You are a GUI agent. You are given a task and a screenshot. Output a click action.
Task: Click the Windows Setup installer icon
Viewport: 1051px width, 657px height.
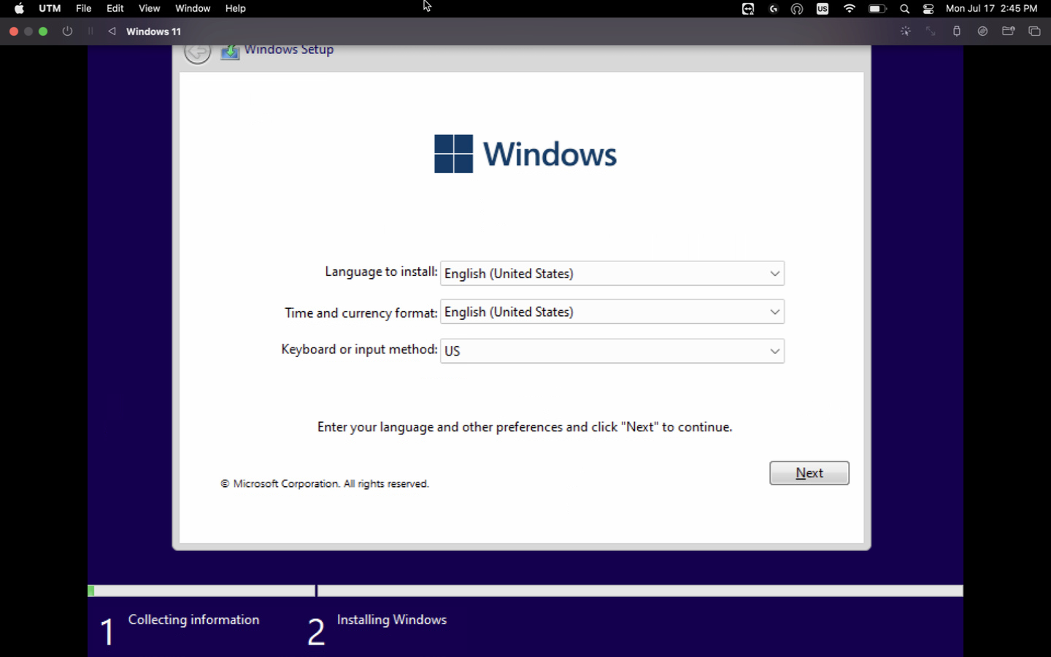click(x=230, y=53)
